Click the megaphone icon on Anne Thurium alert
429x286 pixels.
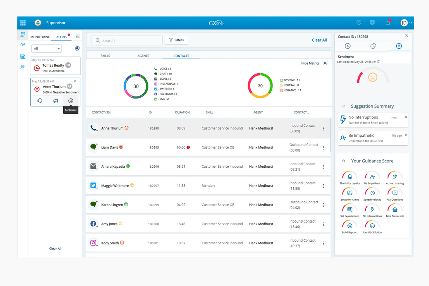point(55,101)
